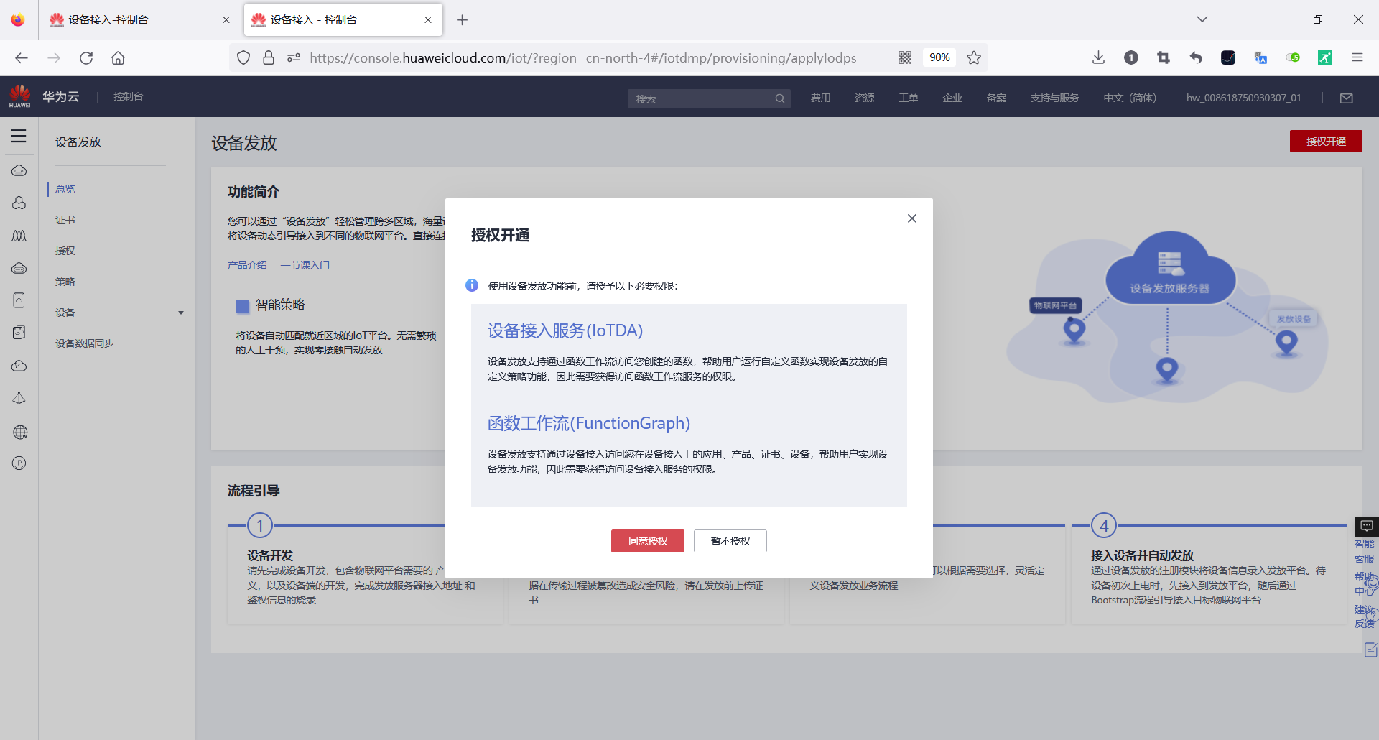Open the browser tab list dropdown arrow

1202,19
